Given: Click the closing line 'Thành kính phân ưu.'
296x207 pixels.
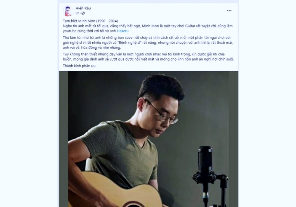Looking at the screenshot, I should (79, 66).
